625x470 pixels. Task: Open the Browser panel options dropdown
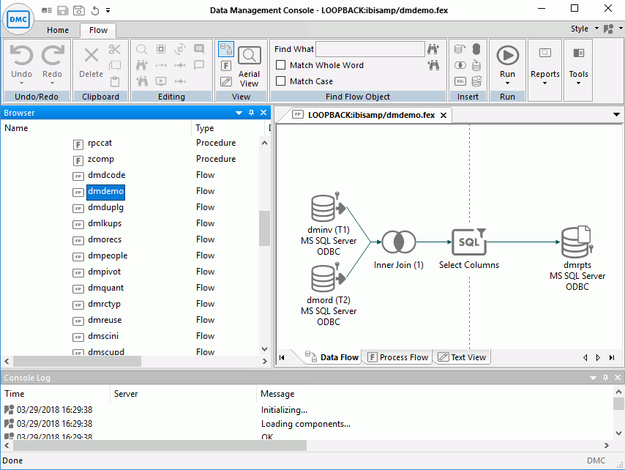point(239,113)
